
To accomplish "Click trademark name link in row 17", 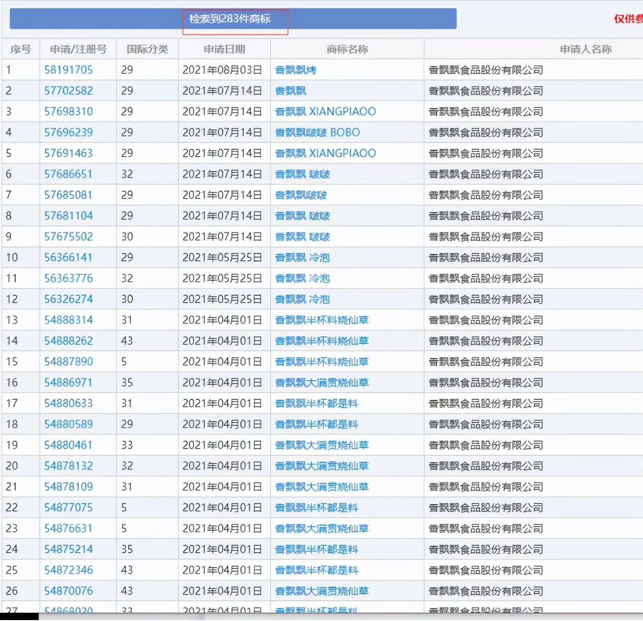I will tap(316, 403).
